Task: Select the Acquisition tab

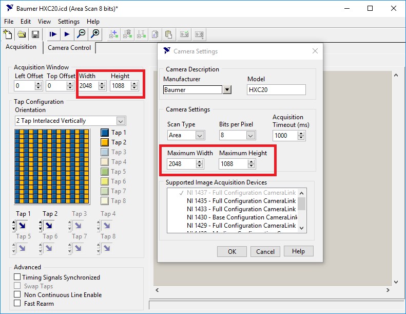Action: coord(21,47)
